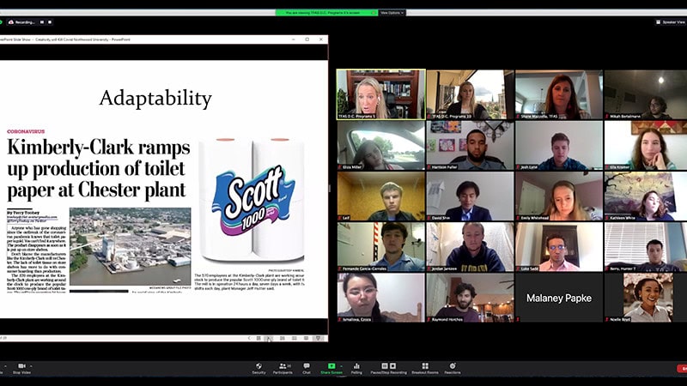
Task: Click the green screen-sharing notification banner
Action: [x=326, y=13]
